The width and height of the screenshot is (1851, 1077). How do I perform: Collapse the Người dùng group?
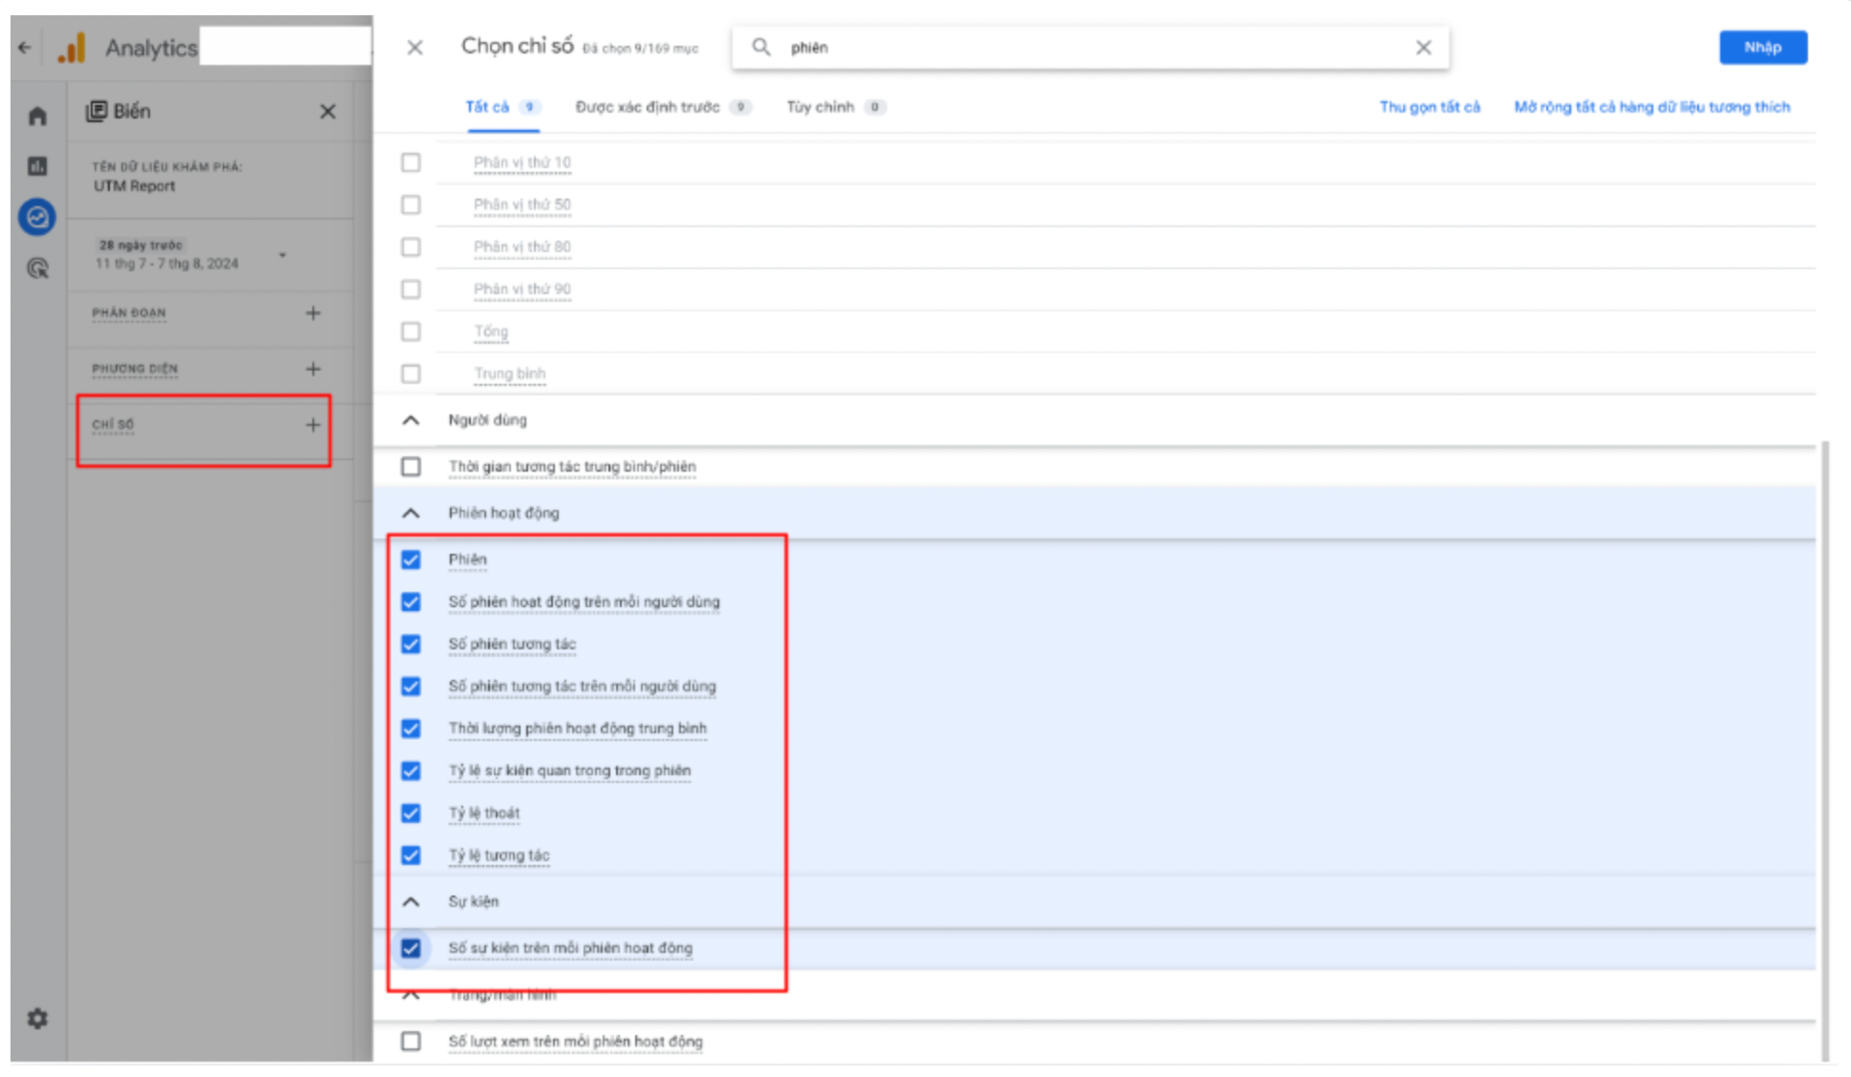411,420
